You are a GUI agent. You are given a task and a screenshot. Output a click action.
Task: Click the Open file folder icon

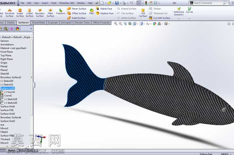(110, 3)
